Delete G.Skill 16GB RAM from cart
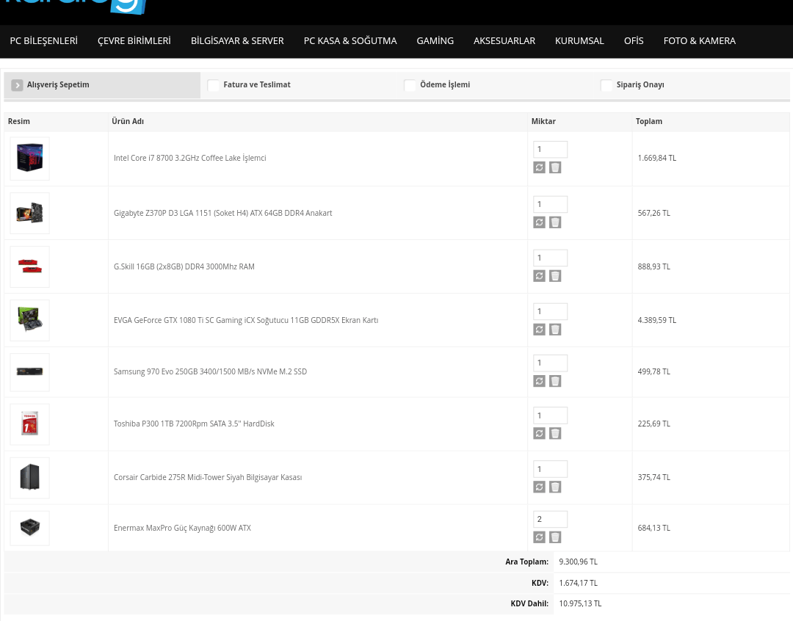Screen dimensions: 793x621 point(555,276)
